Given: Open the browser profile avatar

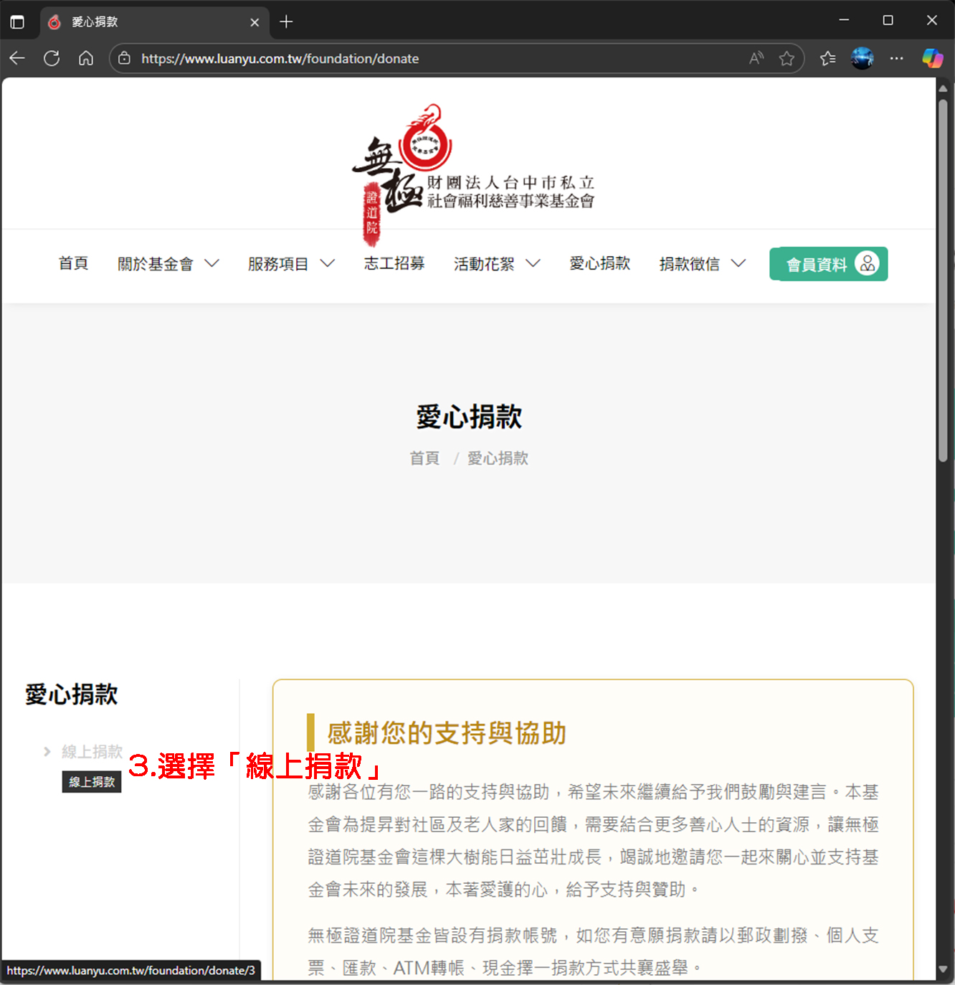Looking at the screenshot, I should (x=862, y=58).
